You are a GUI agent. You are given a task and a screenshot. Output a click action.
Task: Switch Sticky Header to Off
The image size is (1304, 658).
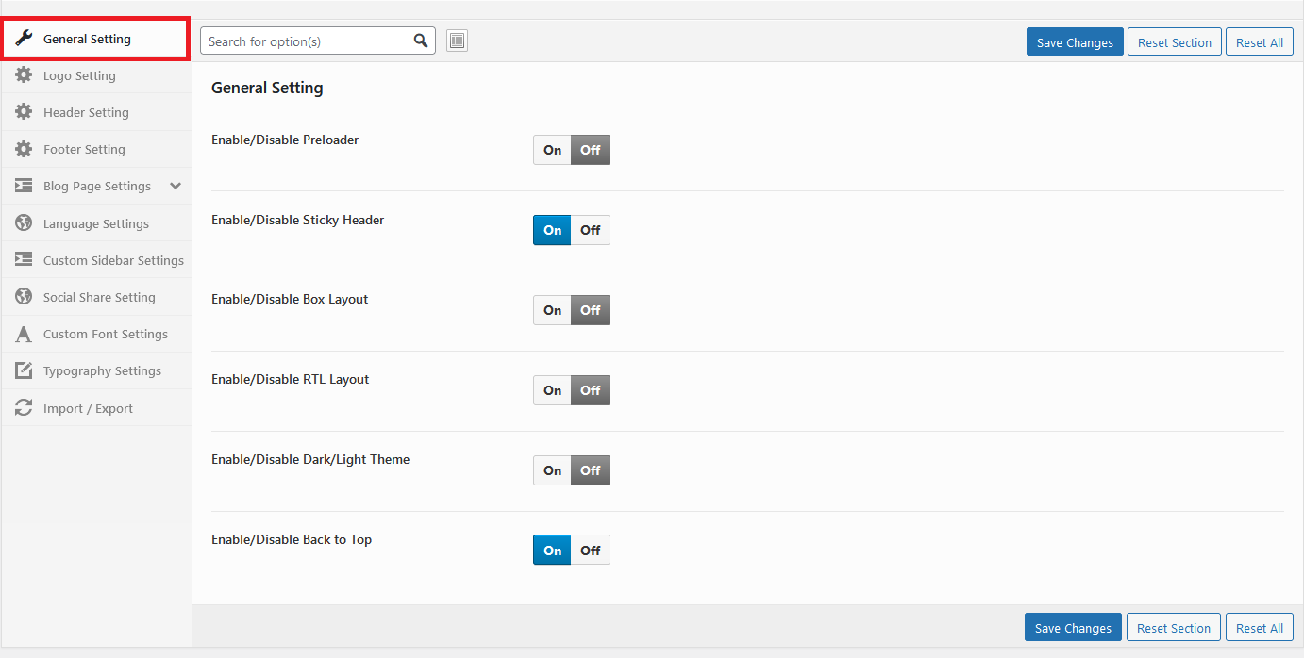[x=591, y=230]
